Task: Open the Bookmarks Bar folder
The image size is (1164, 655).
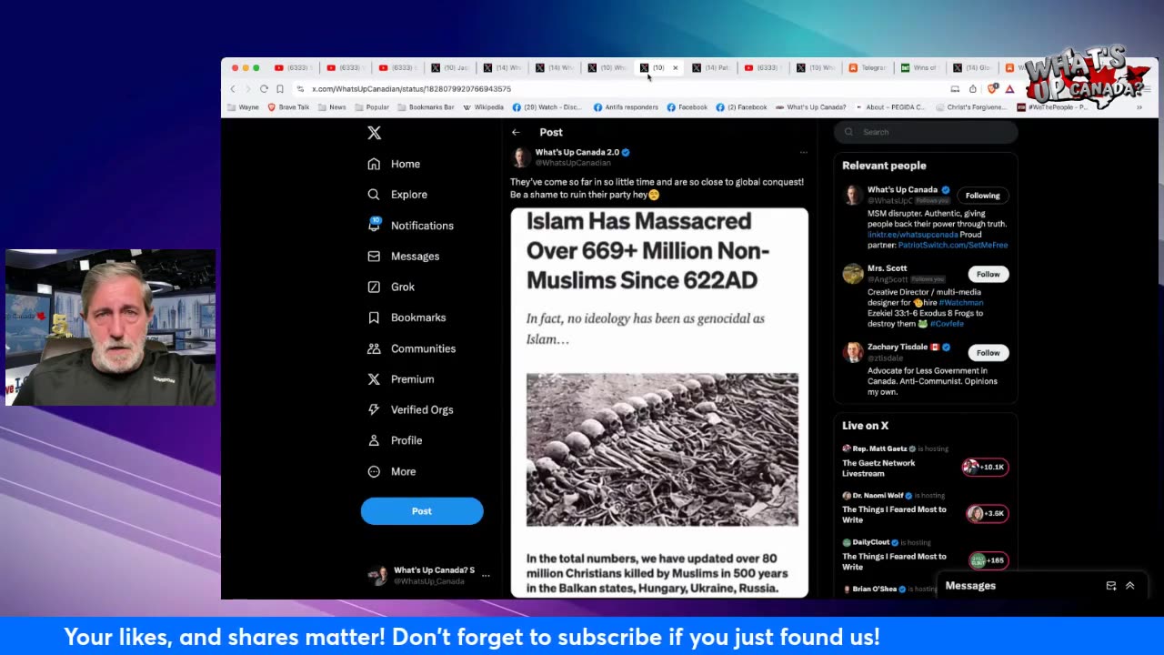Action: click(426, 107)
